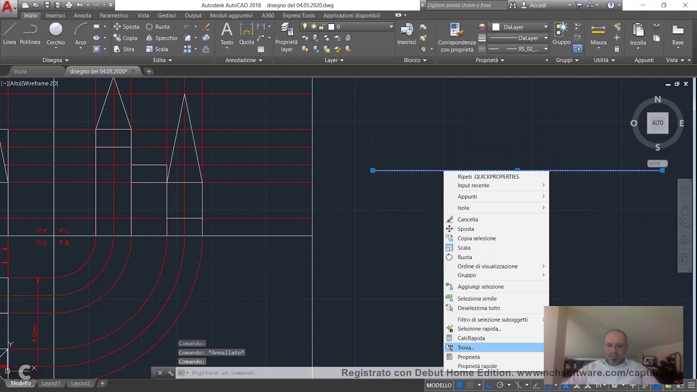Select the Cerchio circle tool

pyautogui.click(x=56, y=34)
